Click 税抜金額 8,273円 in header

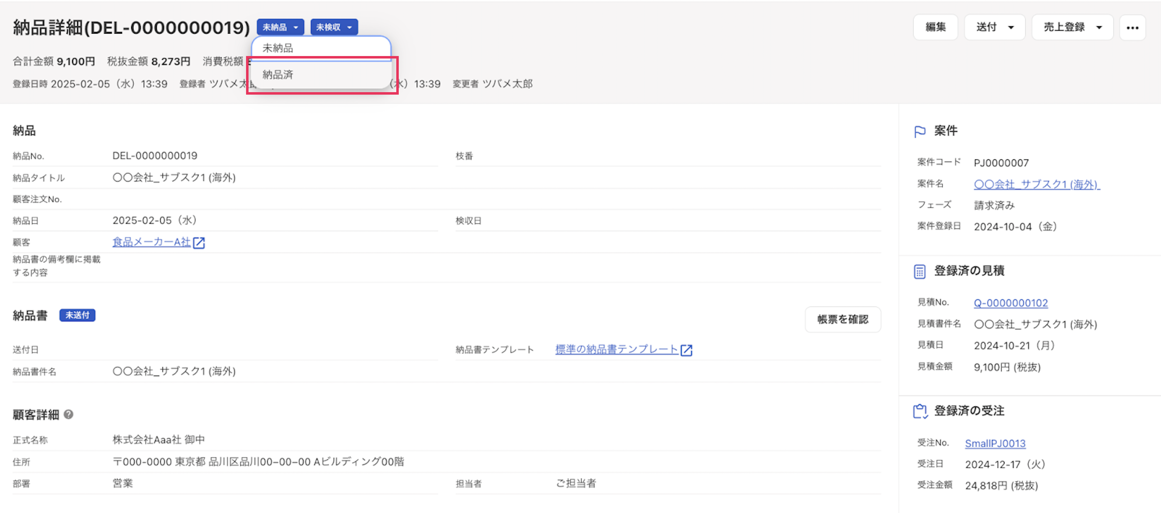149,61
